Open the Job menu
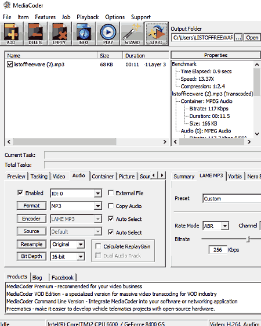This screenshot has width=261, height=326. tap(66, 17)
